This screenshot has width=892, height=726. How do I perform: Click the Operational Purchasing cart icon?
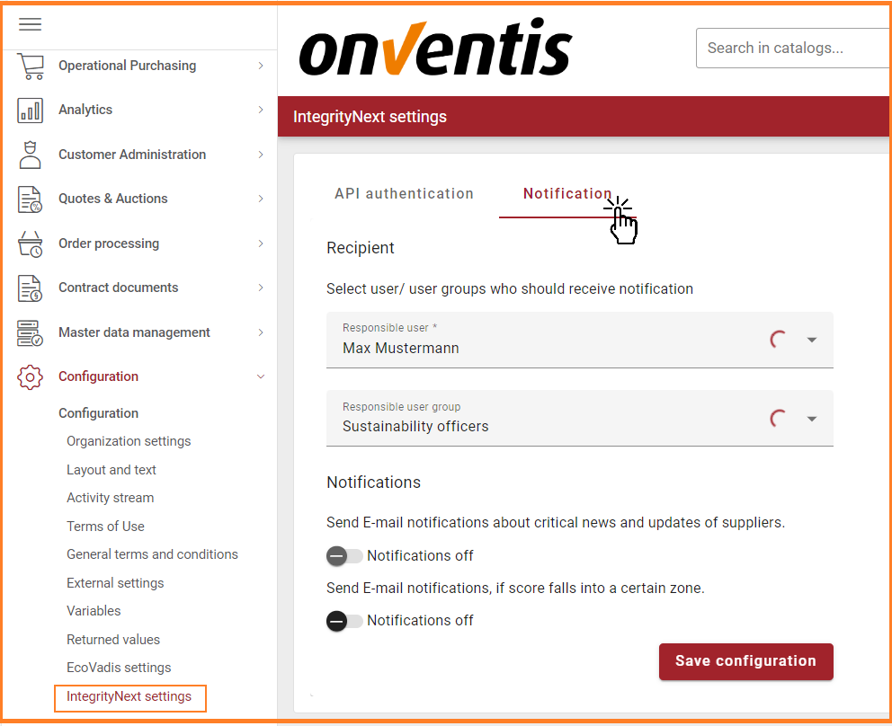(31, 66)
